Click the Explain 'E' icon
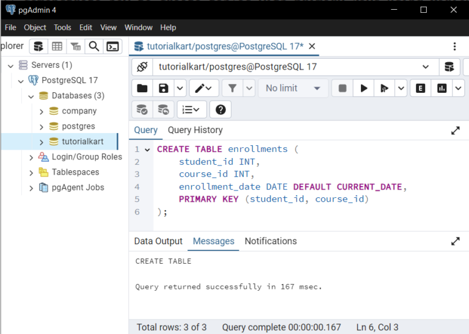The width and height of the screenshot is (469, 334). pyautogui.click(x=421, y=88)
